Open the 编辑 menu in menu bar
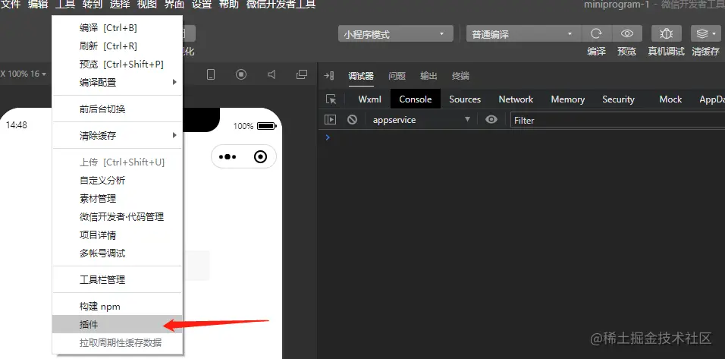Viewport: 725px width, 359px height. 38,5
